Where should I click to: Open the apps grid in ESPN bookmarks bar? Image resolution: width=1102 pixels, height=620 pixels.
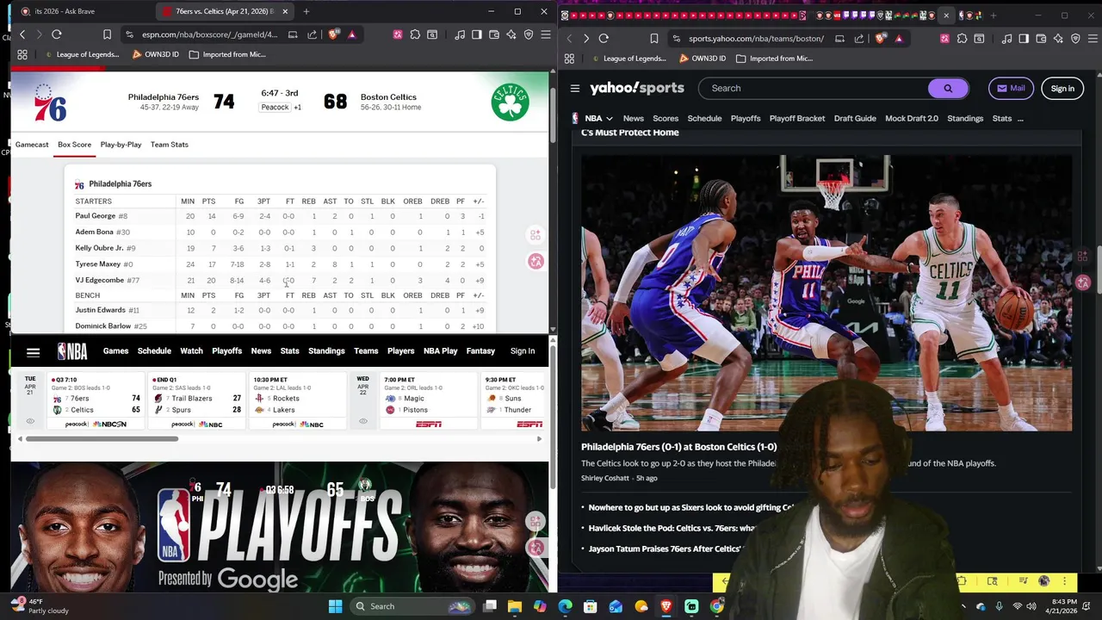(x=22, y=54)
